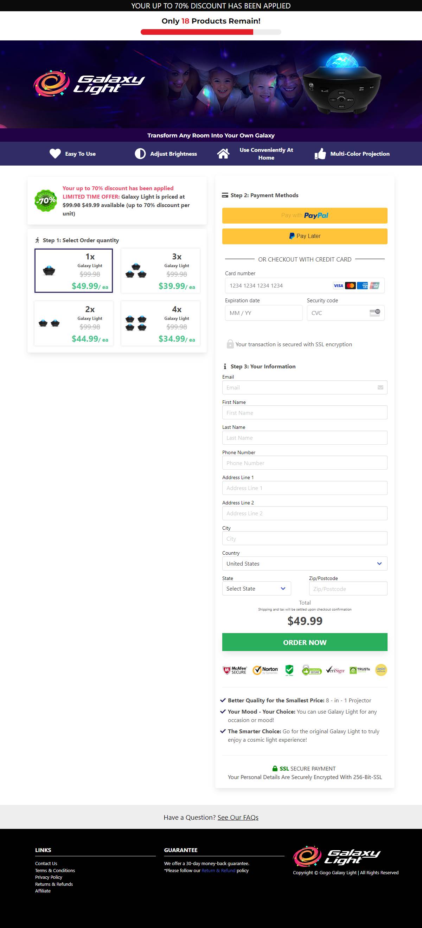Expand the Select State dropdown
422x928 pixels.
point(256,588)
